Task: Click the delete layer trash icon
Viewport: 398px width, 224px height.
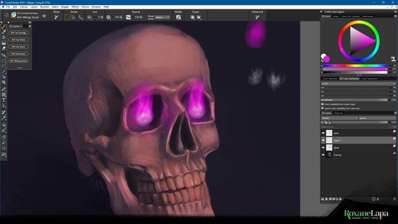Action: [x=394, y=199]
